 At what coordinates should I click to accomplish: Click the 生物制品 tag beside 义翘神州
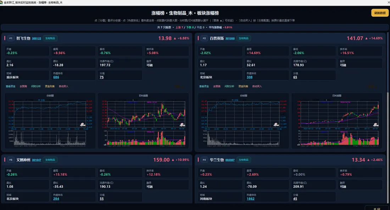point(50,160)
